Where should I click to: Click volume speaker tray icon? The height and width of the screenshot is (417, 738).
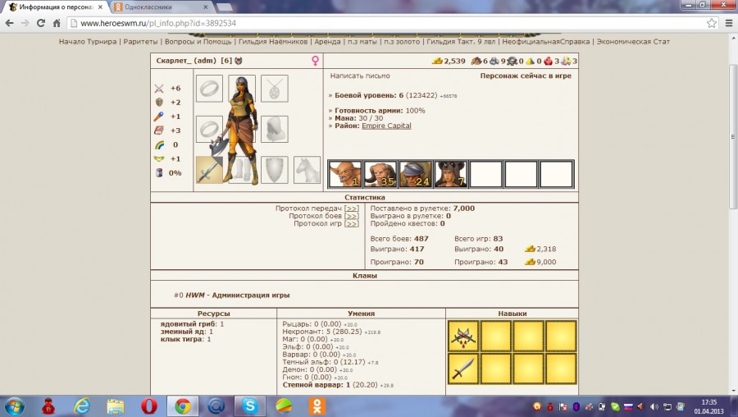(x=654, y=406)
